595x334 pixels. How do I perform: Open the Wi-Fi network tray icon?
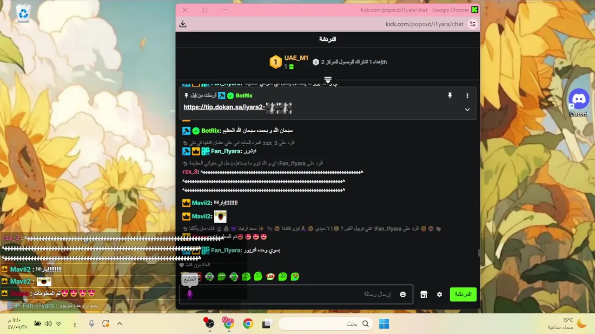point(59,324)
